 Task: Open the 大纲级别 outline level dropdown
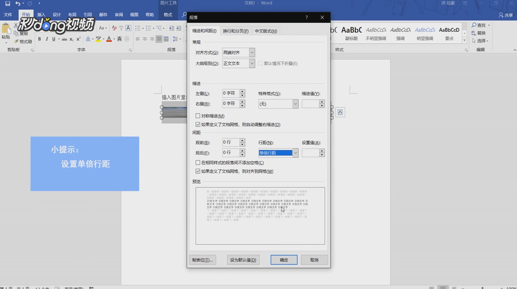pyautogui.click(x=252, y=63)
